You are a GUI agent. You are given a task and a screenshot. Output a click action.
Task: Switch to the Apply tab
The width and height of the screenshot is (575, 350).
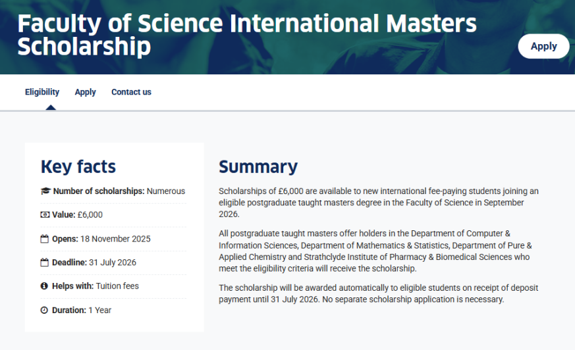point(85,92)
